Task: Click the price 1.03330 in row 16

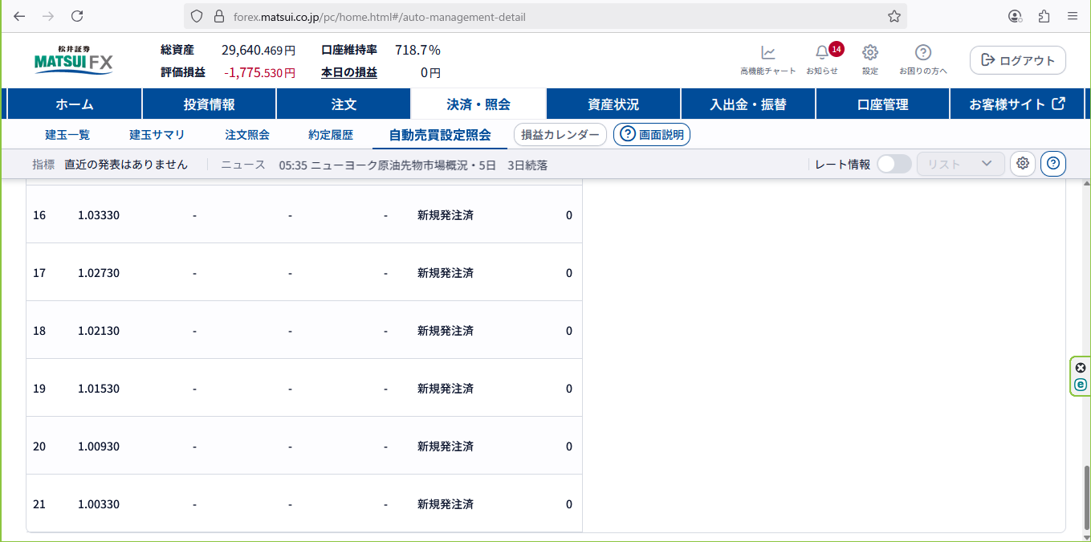Action: click(x=99, y=215)
